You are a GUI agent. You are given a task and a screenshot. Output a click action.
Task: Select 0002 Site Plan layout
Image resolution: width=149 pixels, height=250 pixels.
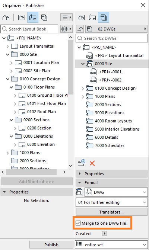(37, 71)
